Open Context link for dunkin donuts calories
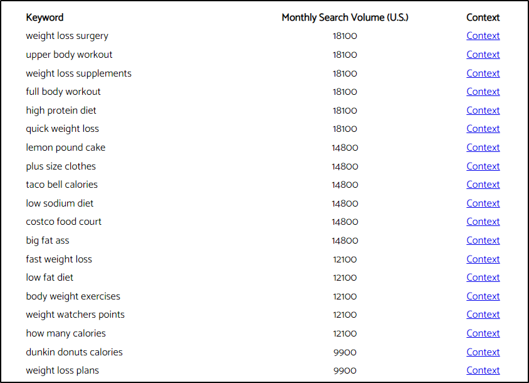 483,352
